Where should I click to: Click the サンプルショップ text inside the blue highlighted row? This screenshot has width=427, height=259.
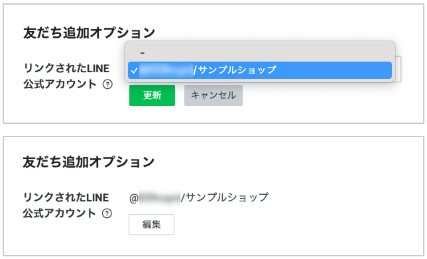[x=237, y=70]
